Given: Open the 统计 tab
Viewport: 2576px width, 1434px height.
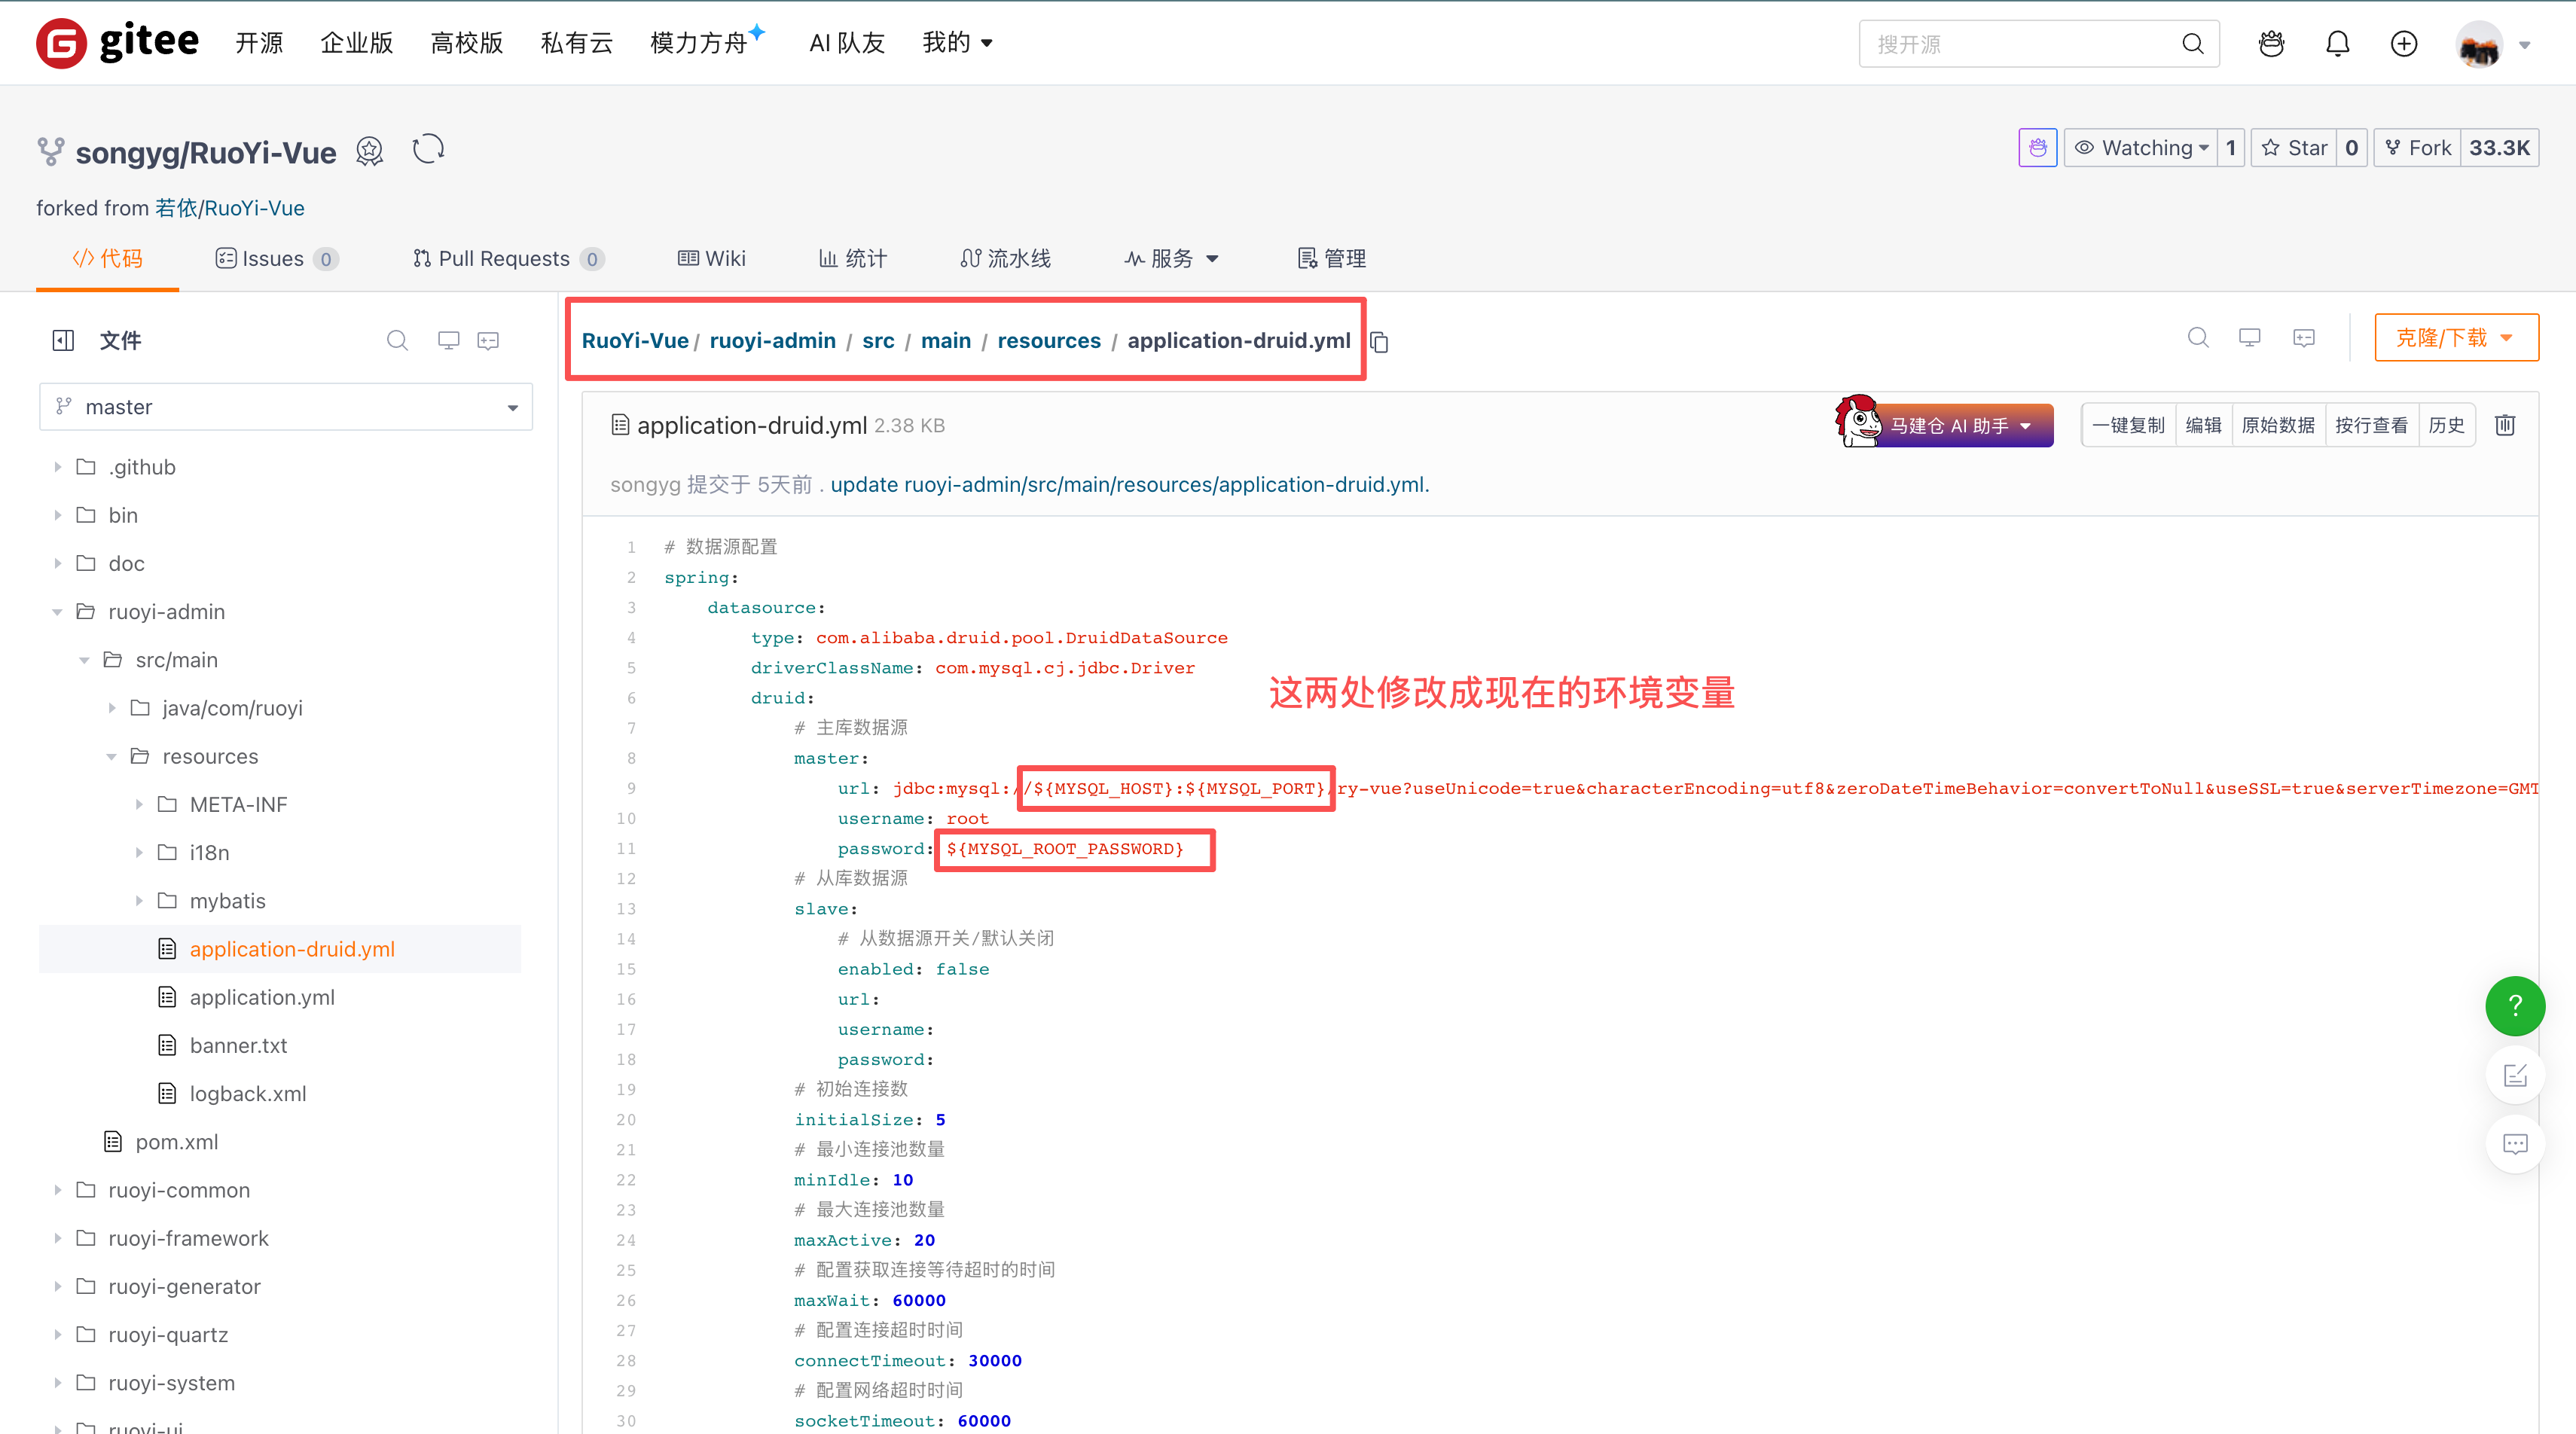Looking at the screenshot, I should [x=852, y=258].
